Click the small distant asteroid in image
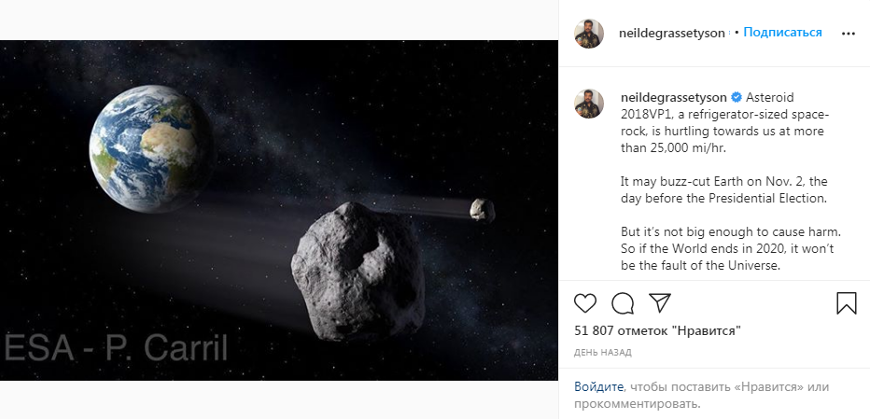870x419 pixels. coord(483,210)
